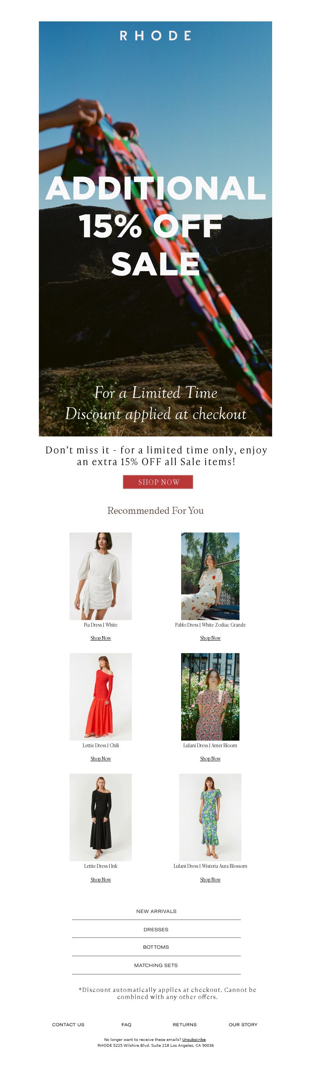Select the Lulani Dress Amer Bloom photo

[210, 697]
